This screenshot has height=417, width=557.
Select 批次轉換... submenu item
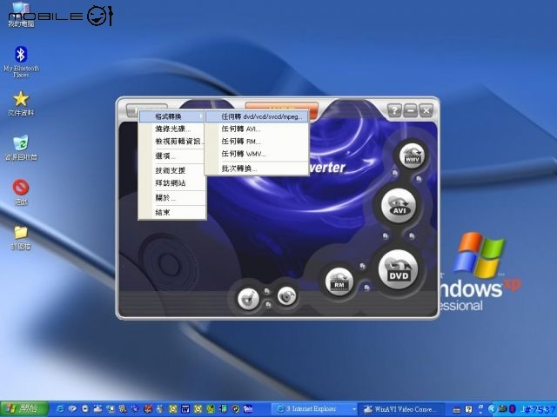pos(257,169)
